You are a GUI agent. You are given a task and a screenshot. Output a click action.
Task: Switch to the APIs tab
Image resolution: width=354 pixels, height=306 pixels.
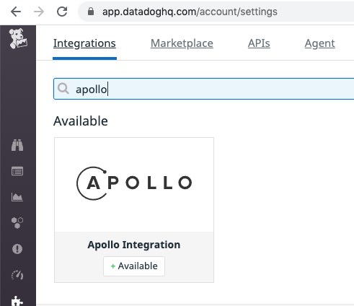point(259,43)
